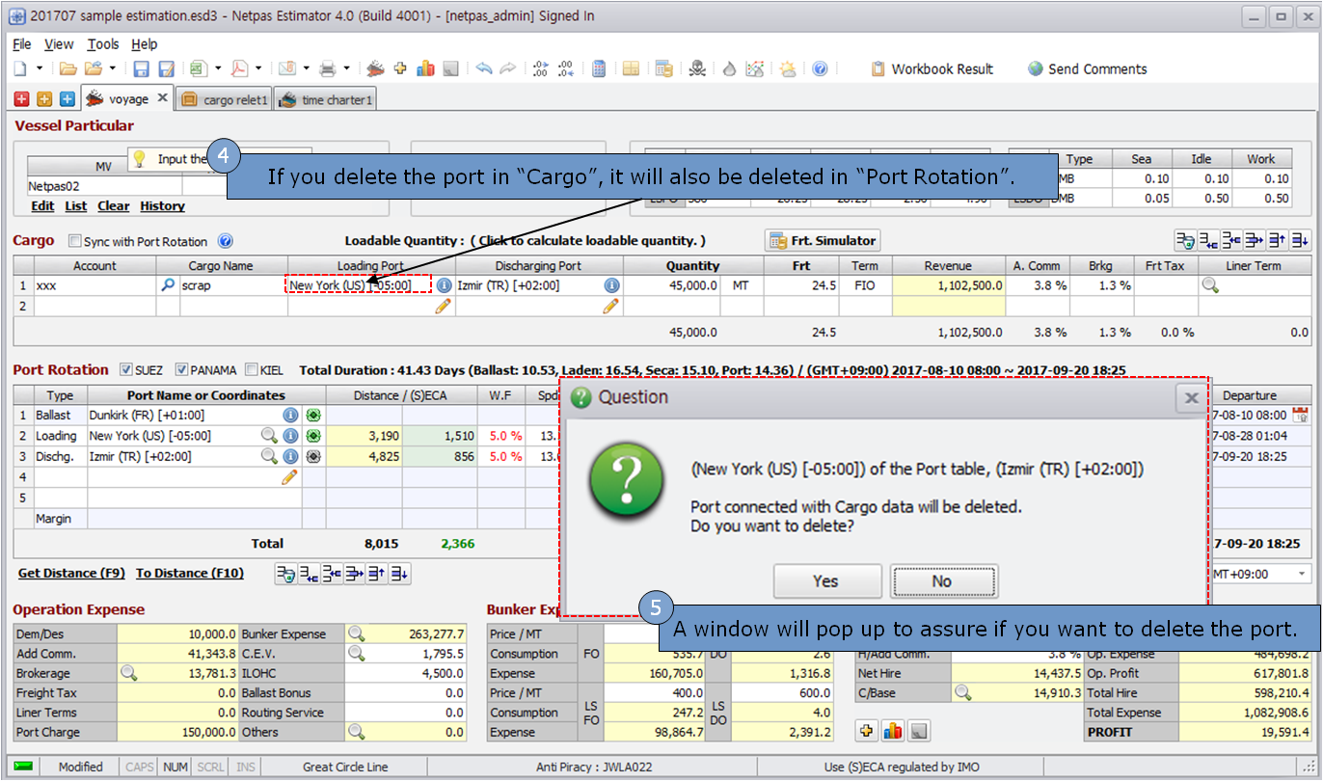Expand the New file dropdown arrow
1323x781 pixels.
[x=40, y=68]
